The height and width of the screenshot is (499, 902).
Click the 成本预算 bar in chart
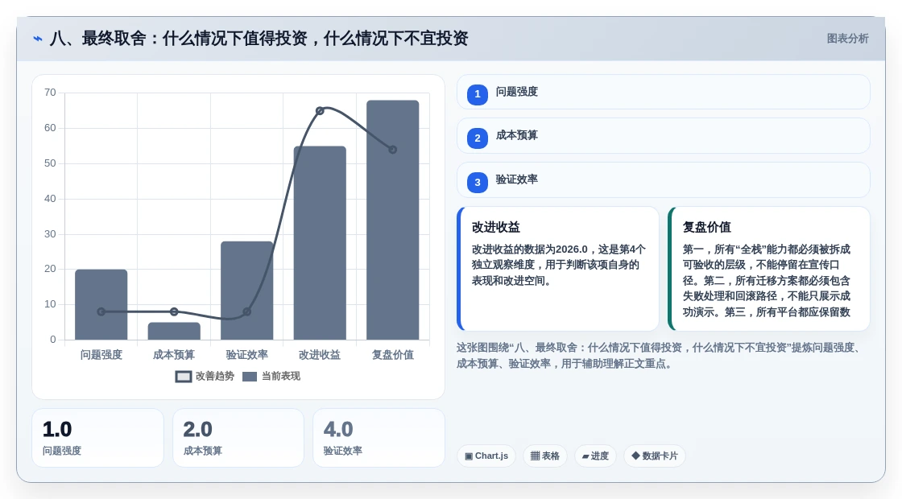pos(174,331)
